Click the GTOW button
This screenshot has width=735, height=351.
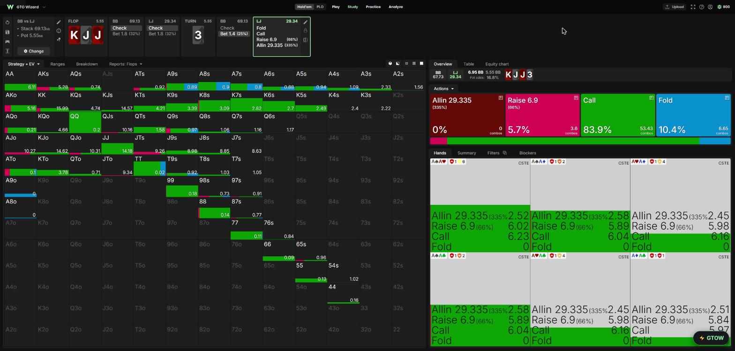pos(712,338)
